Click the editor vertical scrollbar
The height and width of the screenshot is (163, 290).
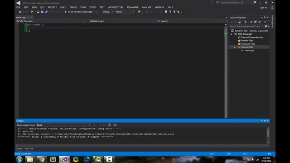[226, 73]
